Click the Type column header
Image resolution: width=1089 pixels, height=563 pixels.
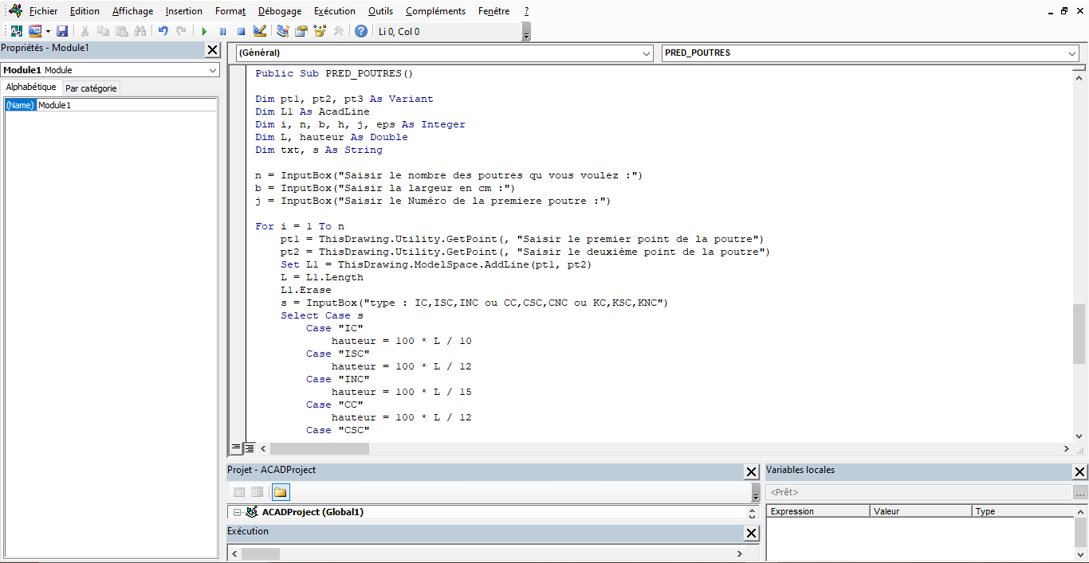(x=1023, y=511)
